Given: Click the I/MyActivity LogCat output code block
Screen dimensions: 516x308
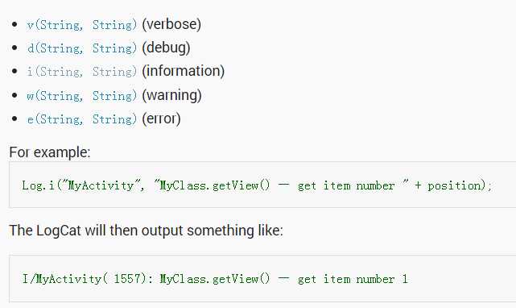Looking at the screenshot, I should [262, 279].
